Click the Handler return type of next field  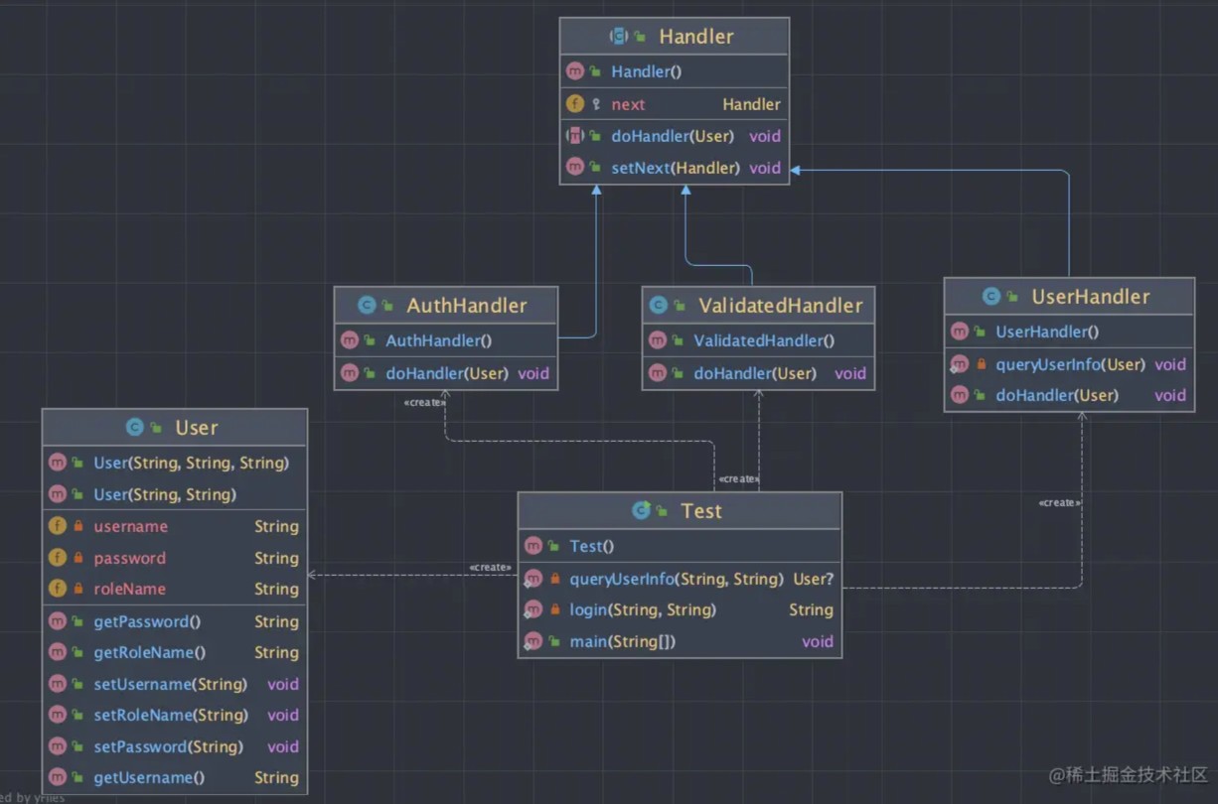pos(751,104)
